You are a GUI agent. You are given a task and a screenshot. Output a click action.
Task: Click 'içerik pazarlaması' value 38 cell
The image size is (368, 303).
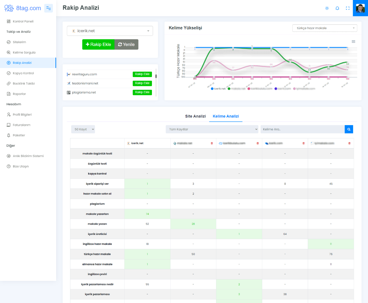point(285,294)
